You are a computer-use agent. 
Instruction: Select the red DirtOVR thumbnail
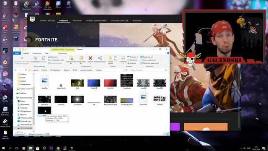[110, 83]
